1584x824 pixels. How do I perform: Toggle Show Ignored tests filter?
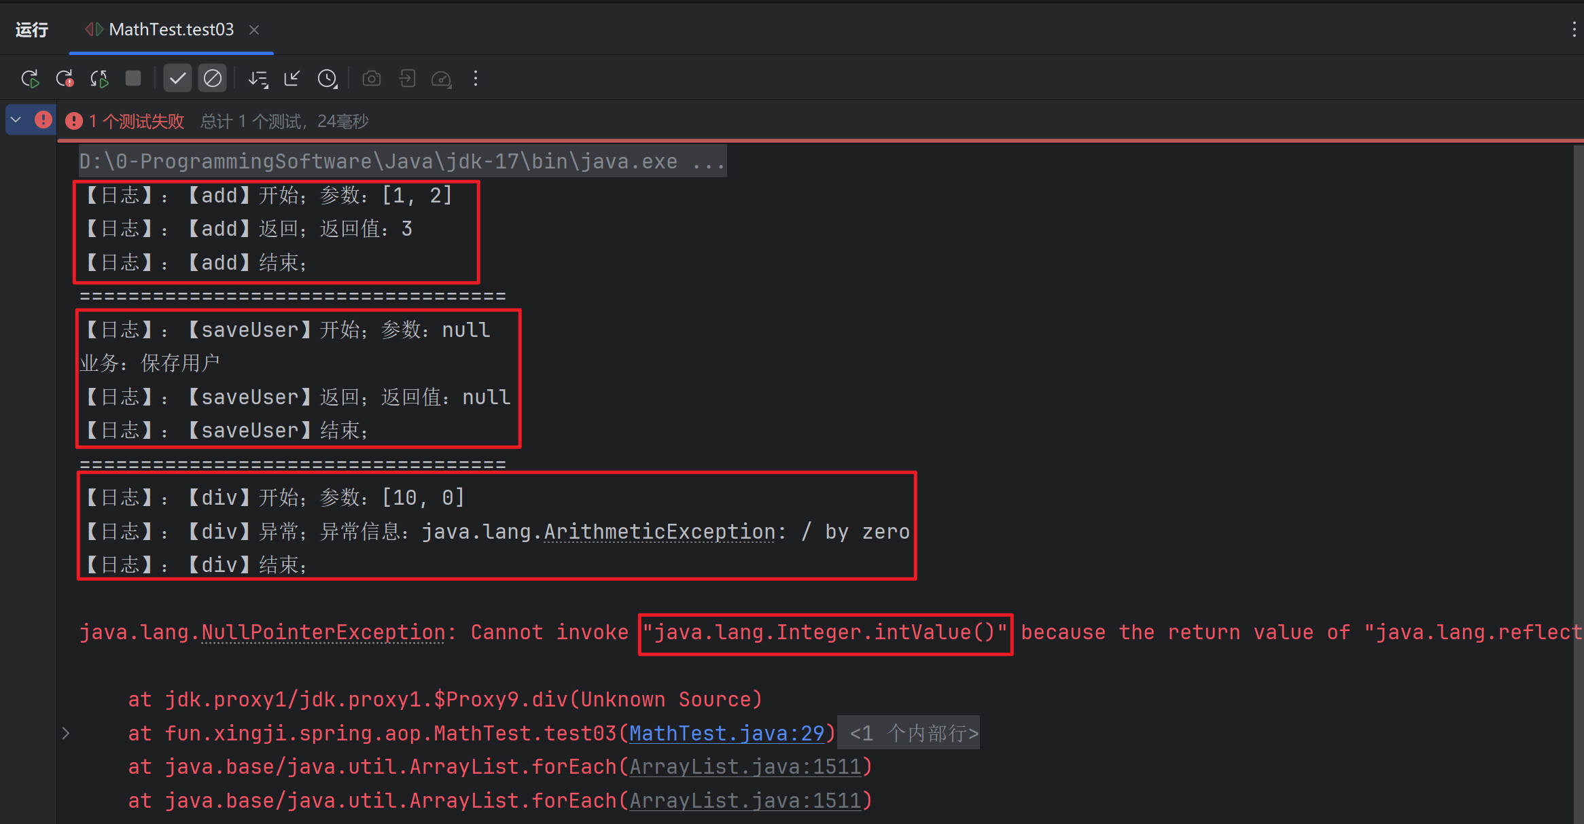[213, 79]
